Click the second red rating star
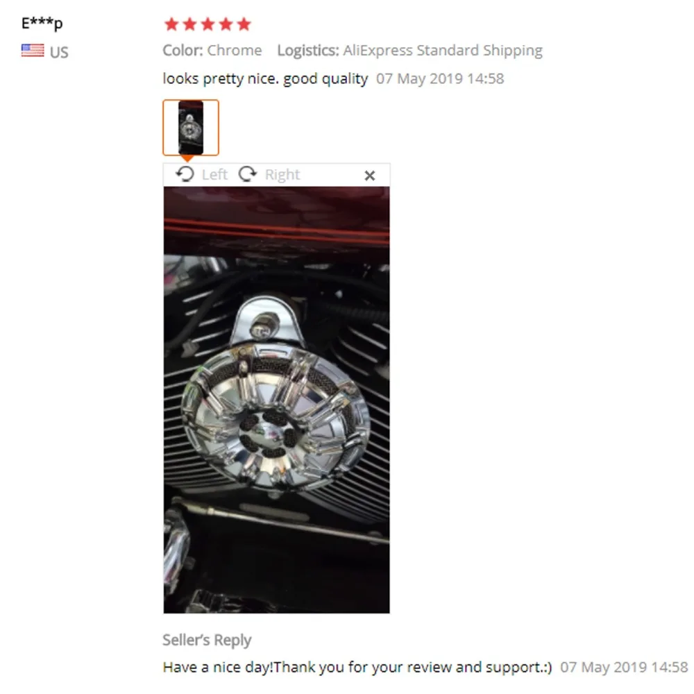This screenshot has height=694, width=694. 190,24
